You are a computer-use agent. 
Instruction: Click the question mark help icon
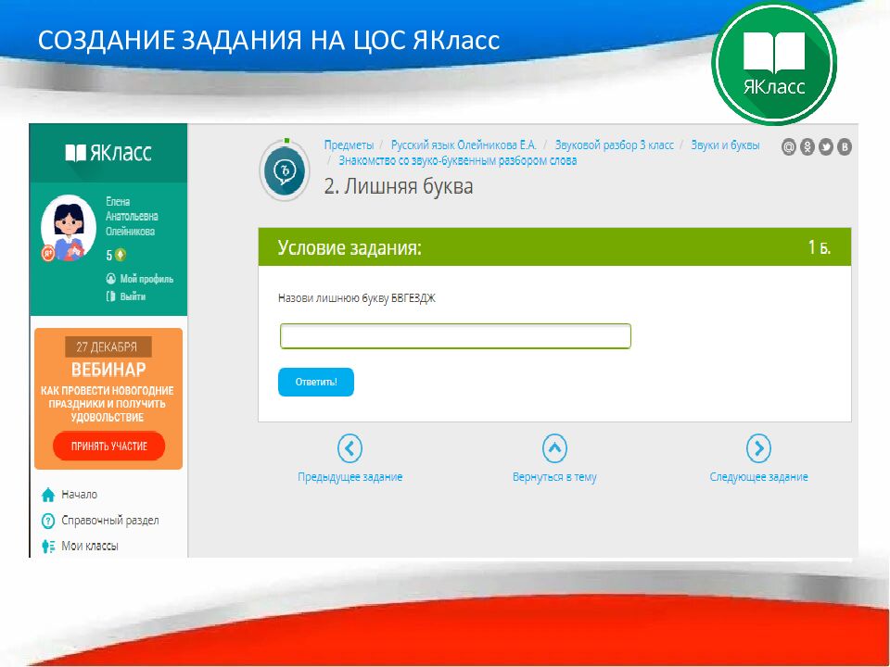tap(48, 520)
